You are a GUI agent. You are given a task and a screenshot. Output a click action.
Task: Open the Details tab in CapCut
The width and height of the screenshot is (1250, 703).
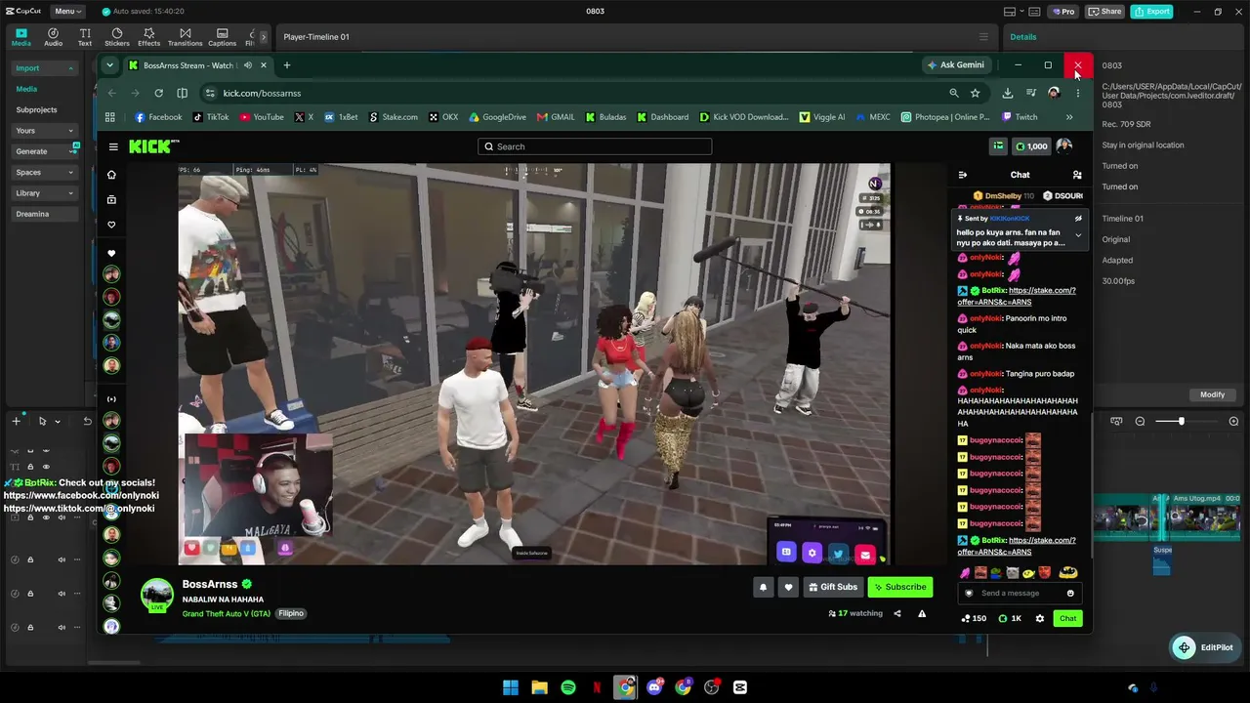tap(1023, 37)
